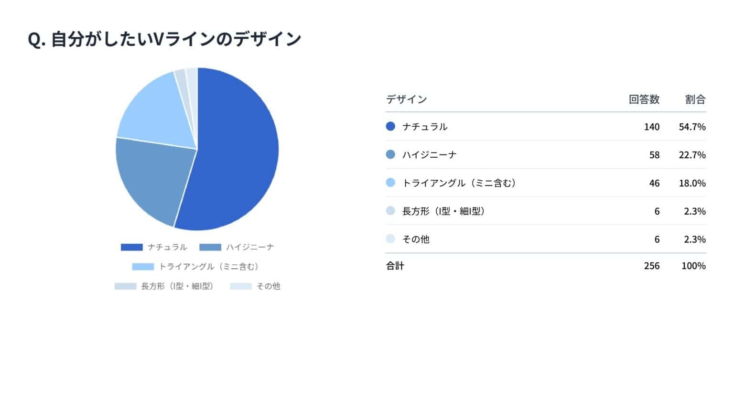
Task: Click the dot beside トライアングル table row
Action: click(x=390, y=183)
